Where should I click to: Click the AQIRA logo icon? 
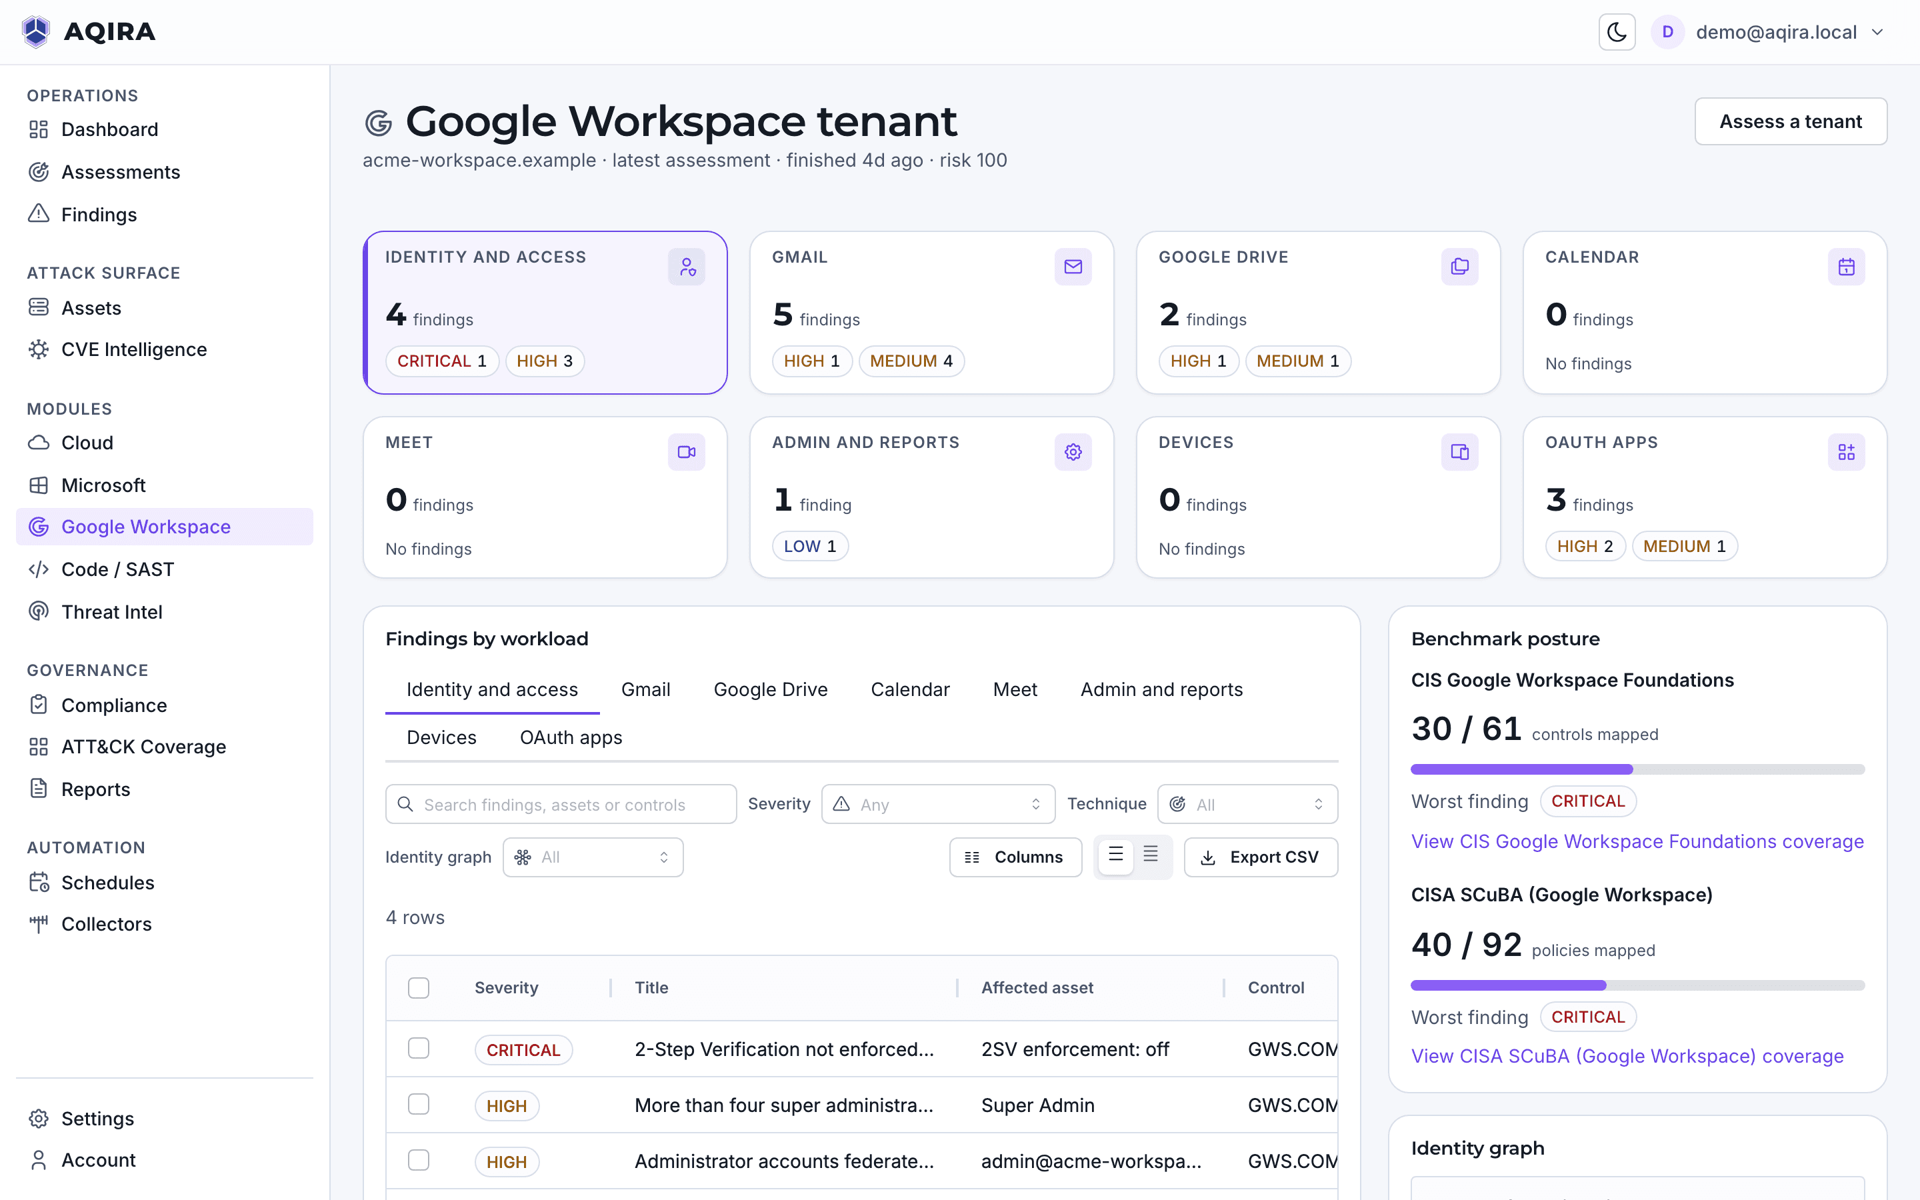pyautogui.click(x=36, y=32)
